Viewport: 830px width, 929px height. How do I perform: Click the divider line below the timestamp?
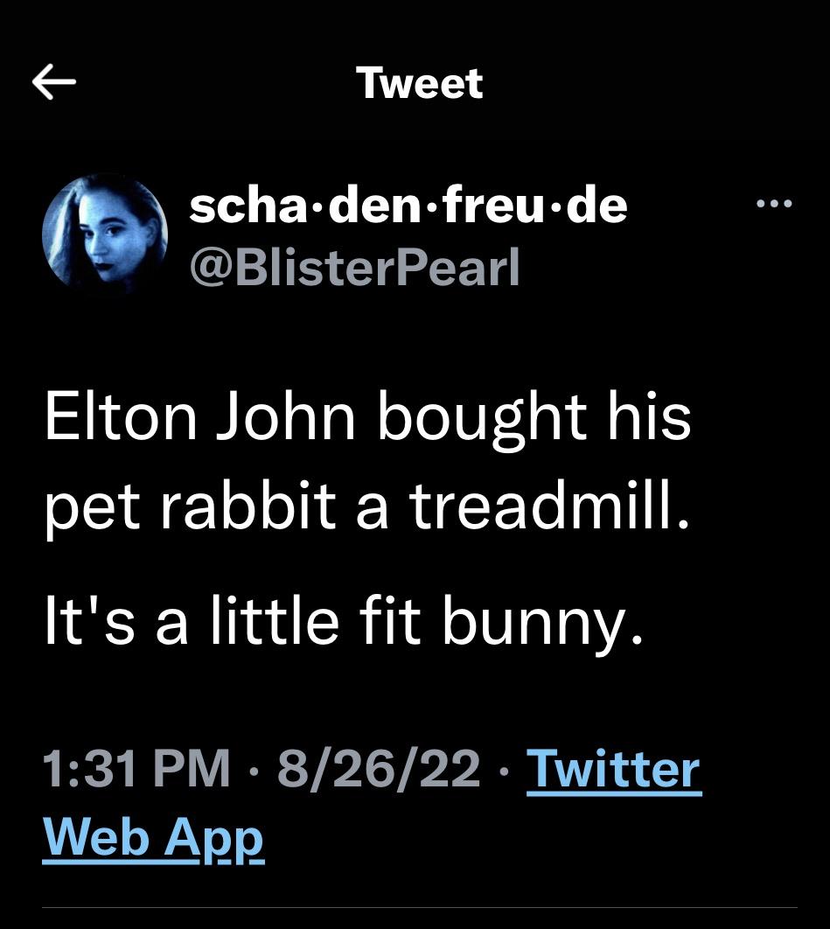tap(420, 908)
